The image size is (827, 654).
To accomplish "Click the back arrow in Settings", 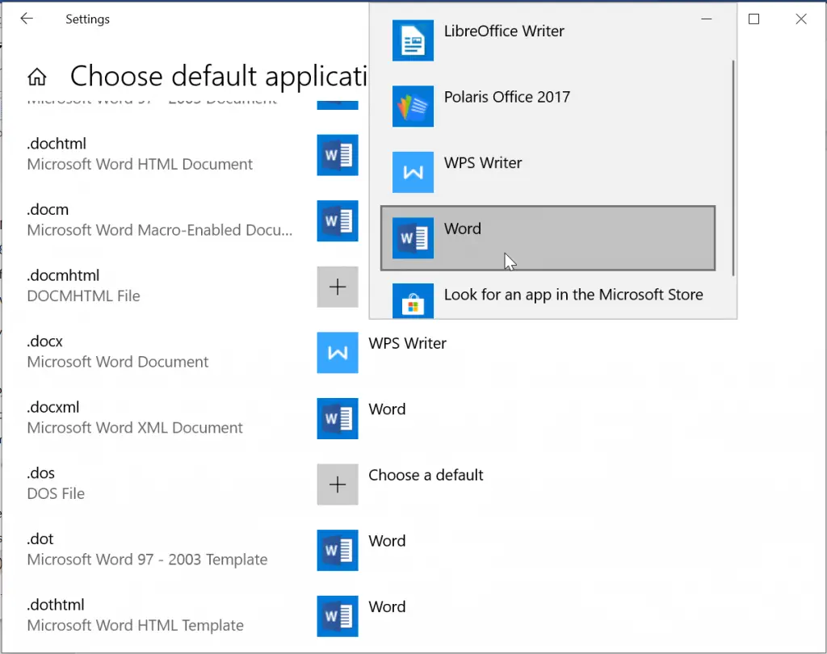I will pyautogui.click(x=27, y=19).
